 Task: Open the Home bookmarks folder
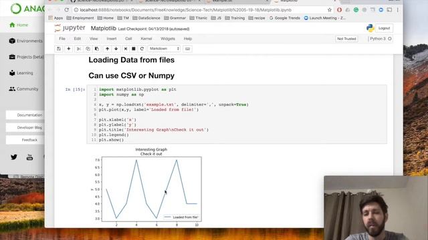[106, 18]
